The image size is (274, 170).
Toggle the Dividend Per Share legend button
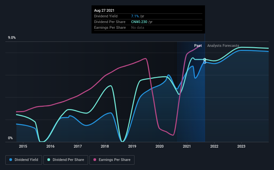(66, 160)
